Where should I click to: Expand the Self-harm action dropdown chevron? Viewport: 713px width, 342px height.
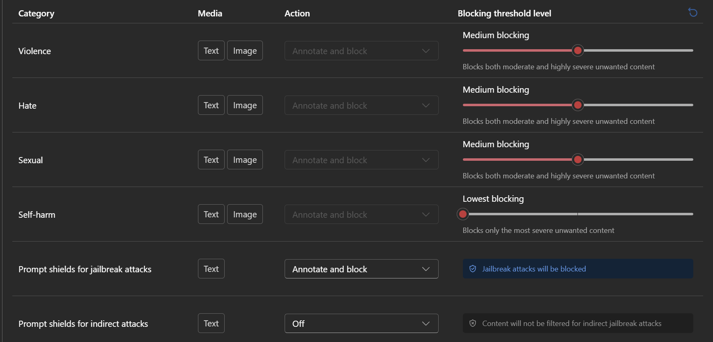[x=426, y=214]
